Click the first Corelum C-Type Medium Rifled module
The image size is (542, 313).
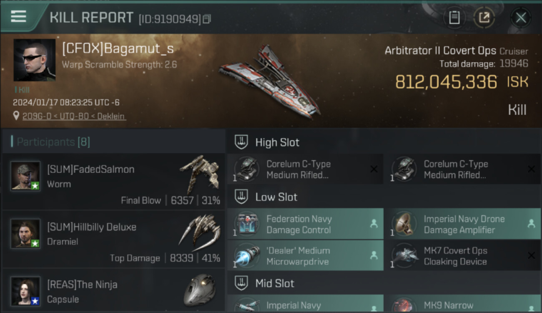pyautogui.click(x=305, y=169)
